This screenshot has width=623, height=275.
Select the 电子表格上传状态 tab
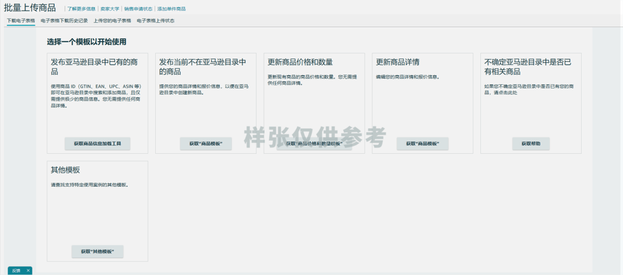click(155, 20)
